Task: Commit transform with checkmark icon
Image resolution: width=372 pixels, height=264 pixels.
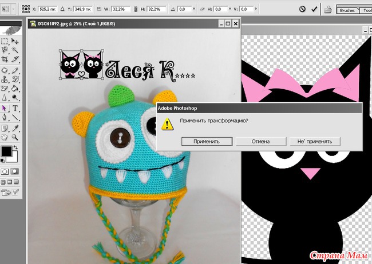Action: (314, 10)
